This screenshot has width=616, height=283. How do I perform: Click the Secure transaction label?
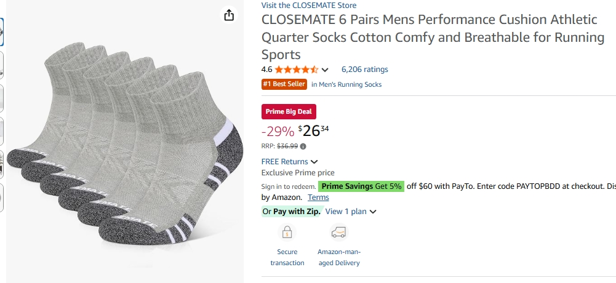pos(287,257)
